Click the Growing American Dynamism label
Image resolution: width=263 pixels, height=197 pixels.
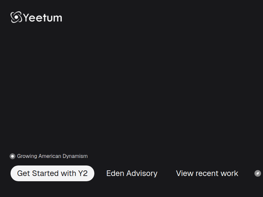tap(53, 156)
